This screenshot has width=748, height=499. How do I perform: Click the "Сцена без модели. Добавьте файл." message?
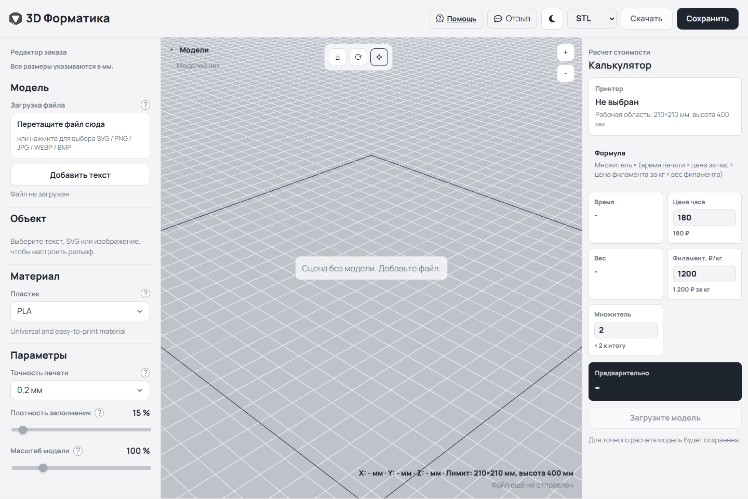coord(371,268)
